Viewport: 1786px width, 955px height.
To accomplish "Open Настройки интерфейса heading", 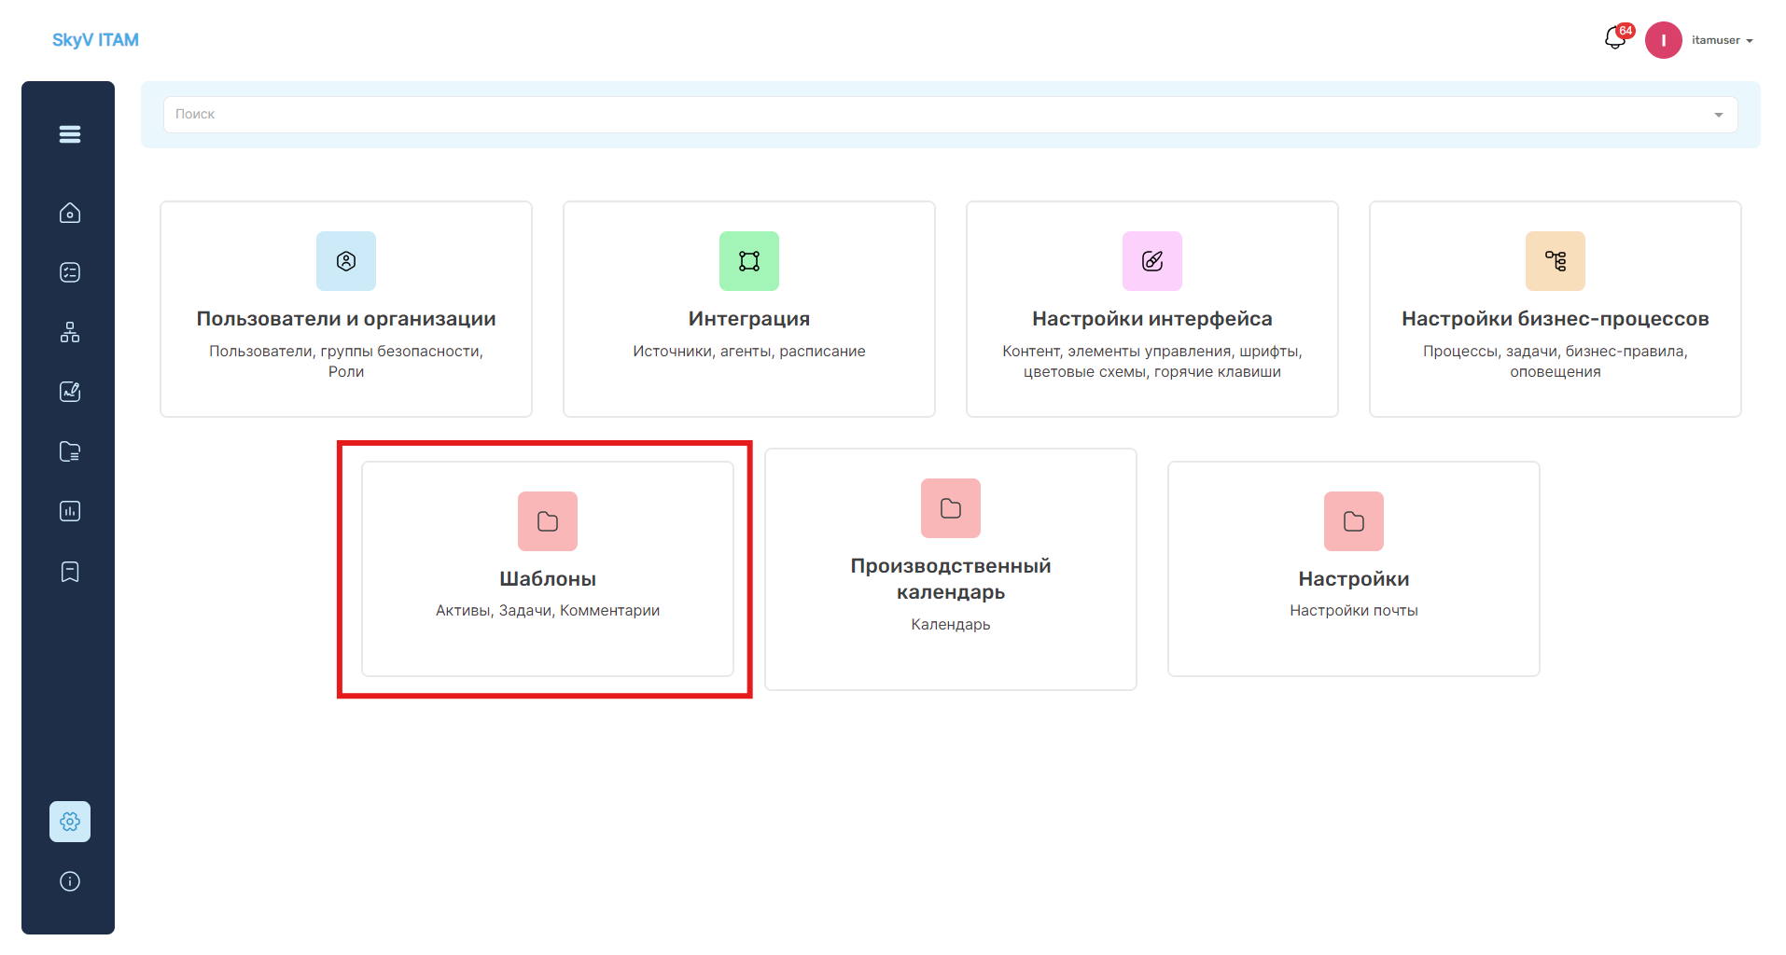I will click(1152, 319).
